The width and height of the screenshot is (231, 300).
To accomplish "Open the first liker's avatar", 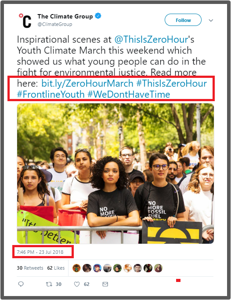I will click(76, 268).
